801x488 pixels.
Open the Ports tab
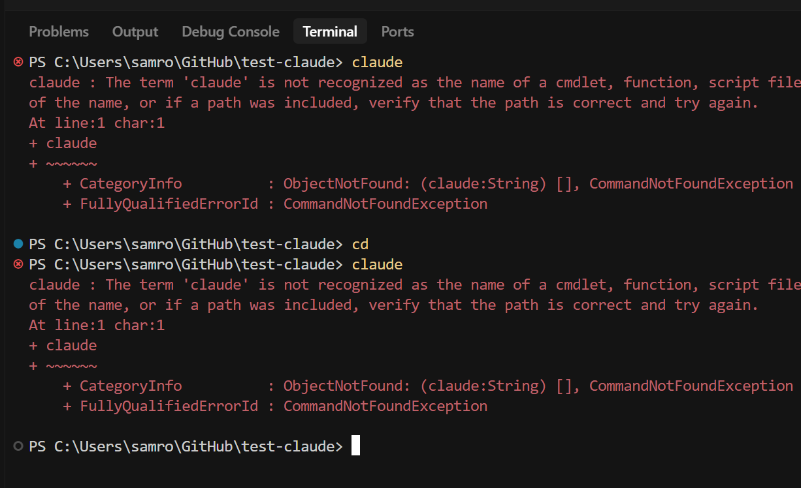coord(398,31)
